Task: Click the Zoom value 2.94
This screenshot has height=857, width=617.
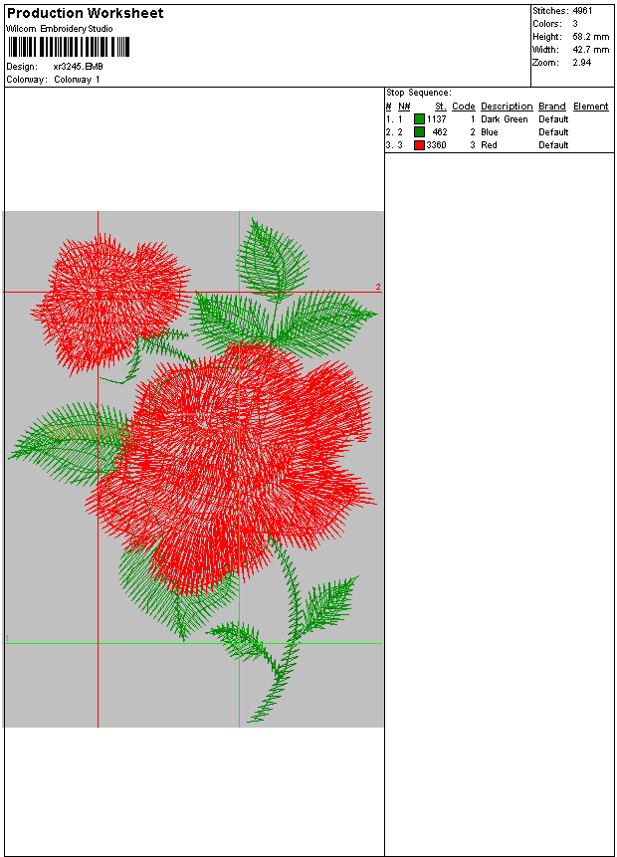Action: [x=579, y=62]
